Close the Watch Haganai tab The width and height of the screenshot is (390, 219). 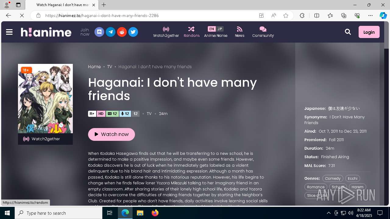coord(94,5)
